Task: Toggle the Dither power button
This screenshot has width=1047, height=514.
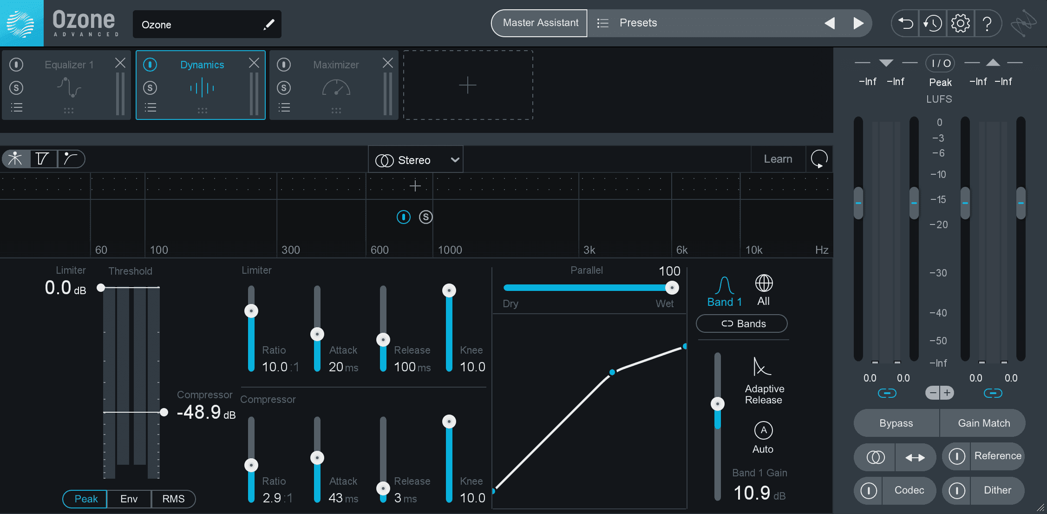Action: pos(957,490)
